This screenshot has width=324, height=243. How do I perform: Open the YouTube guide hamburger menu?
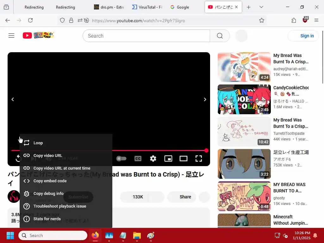(x=11, y=35)
